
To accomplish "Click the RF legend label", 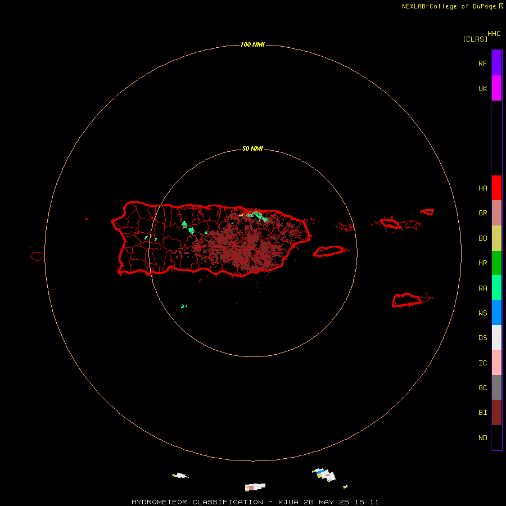I will click(x=482, y=63).
